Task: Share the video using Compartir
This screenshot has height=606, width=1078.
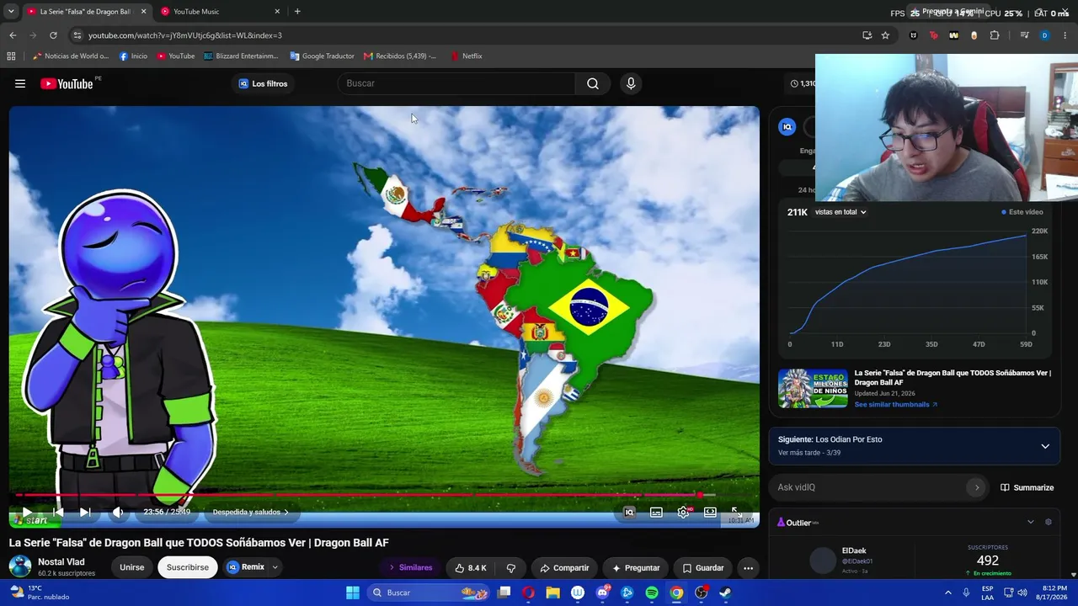Action: (x=564, y=567)
